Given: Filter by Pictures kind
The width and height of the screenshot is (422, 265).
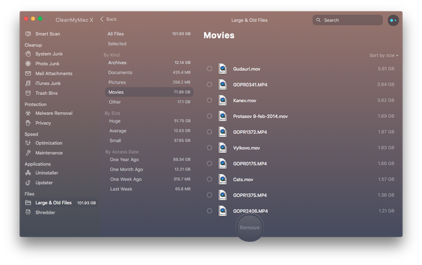Looking at the screenshot, I should [149, 82].
